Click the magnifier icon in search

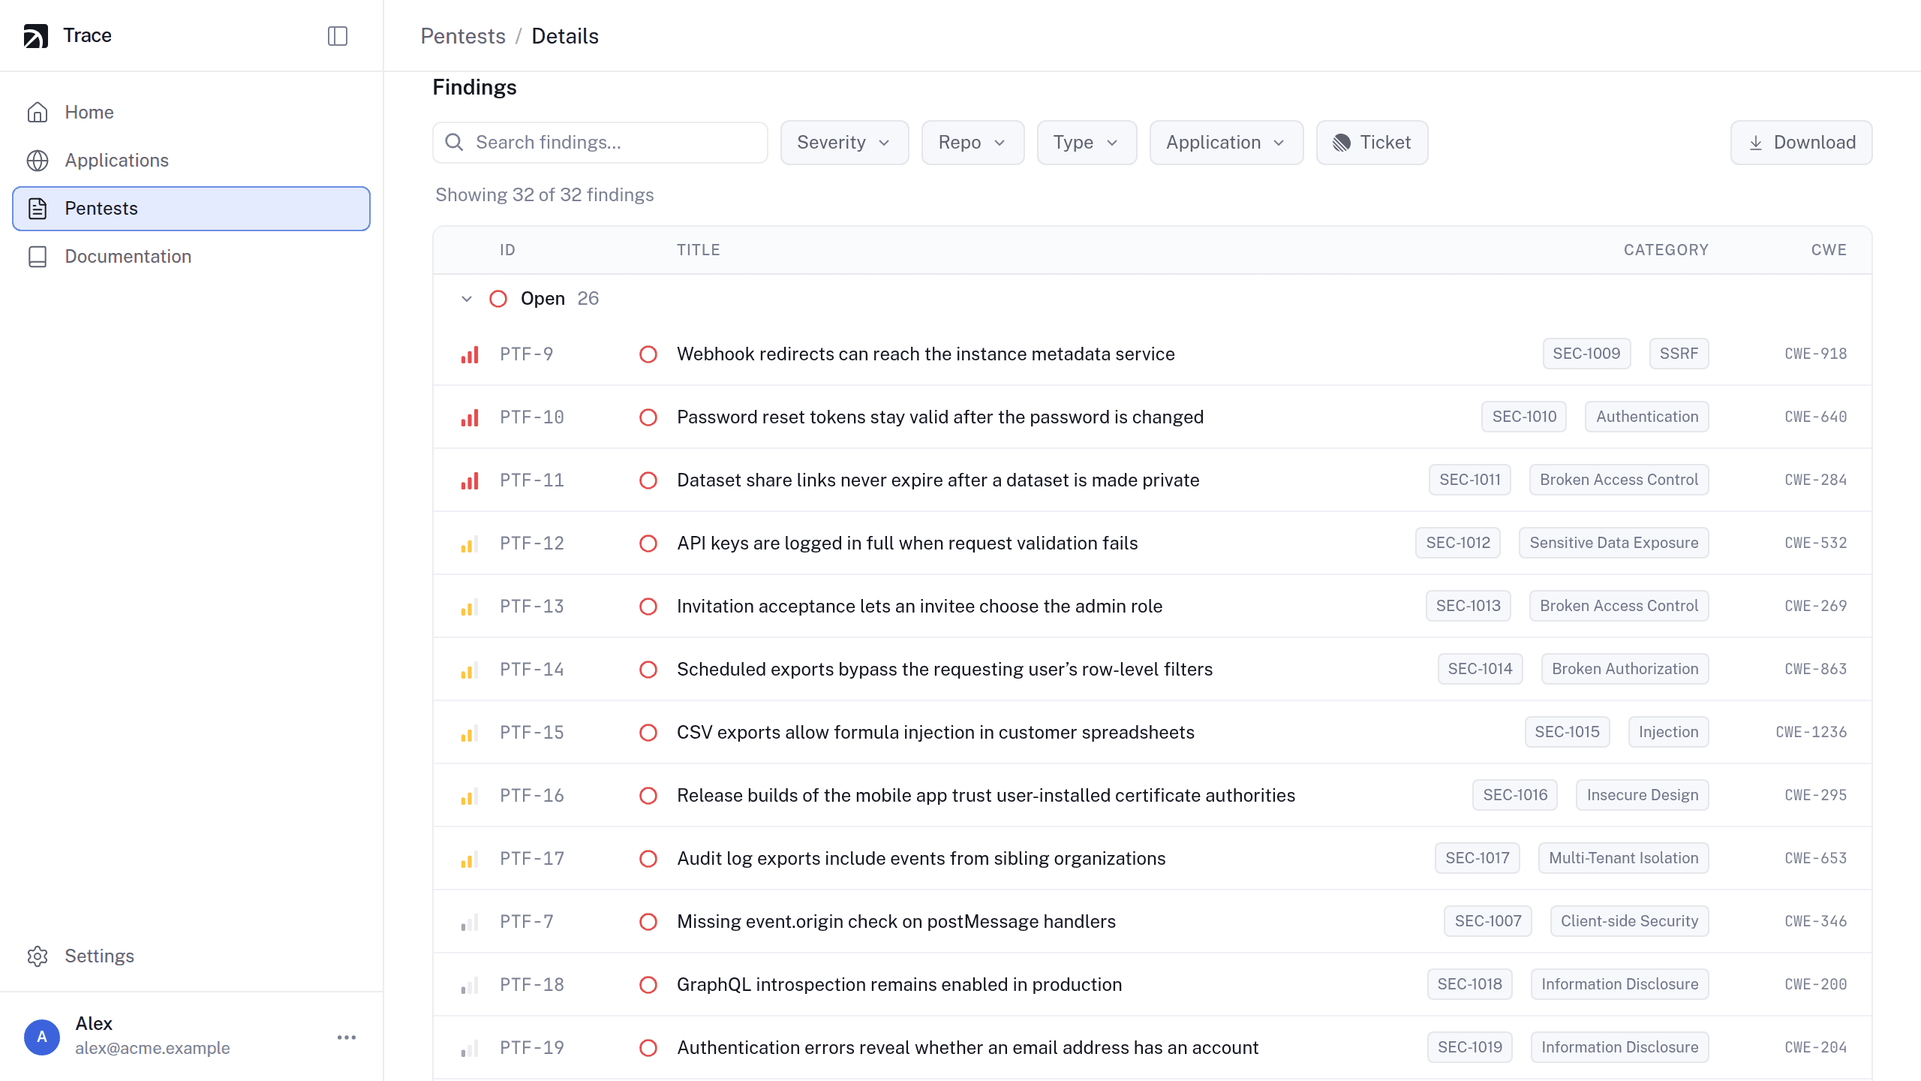coord(455,142)
